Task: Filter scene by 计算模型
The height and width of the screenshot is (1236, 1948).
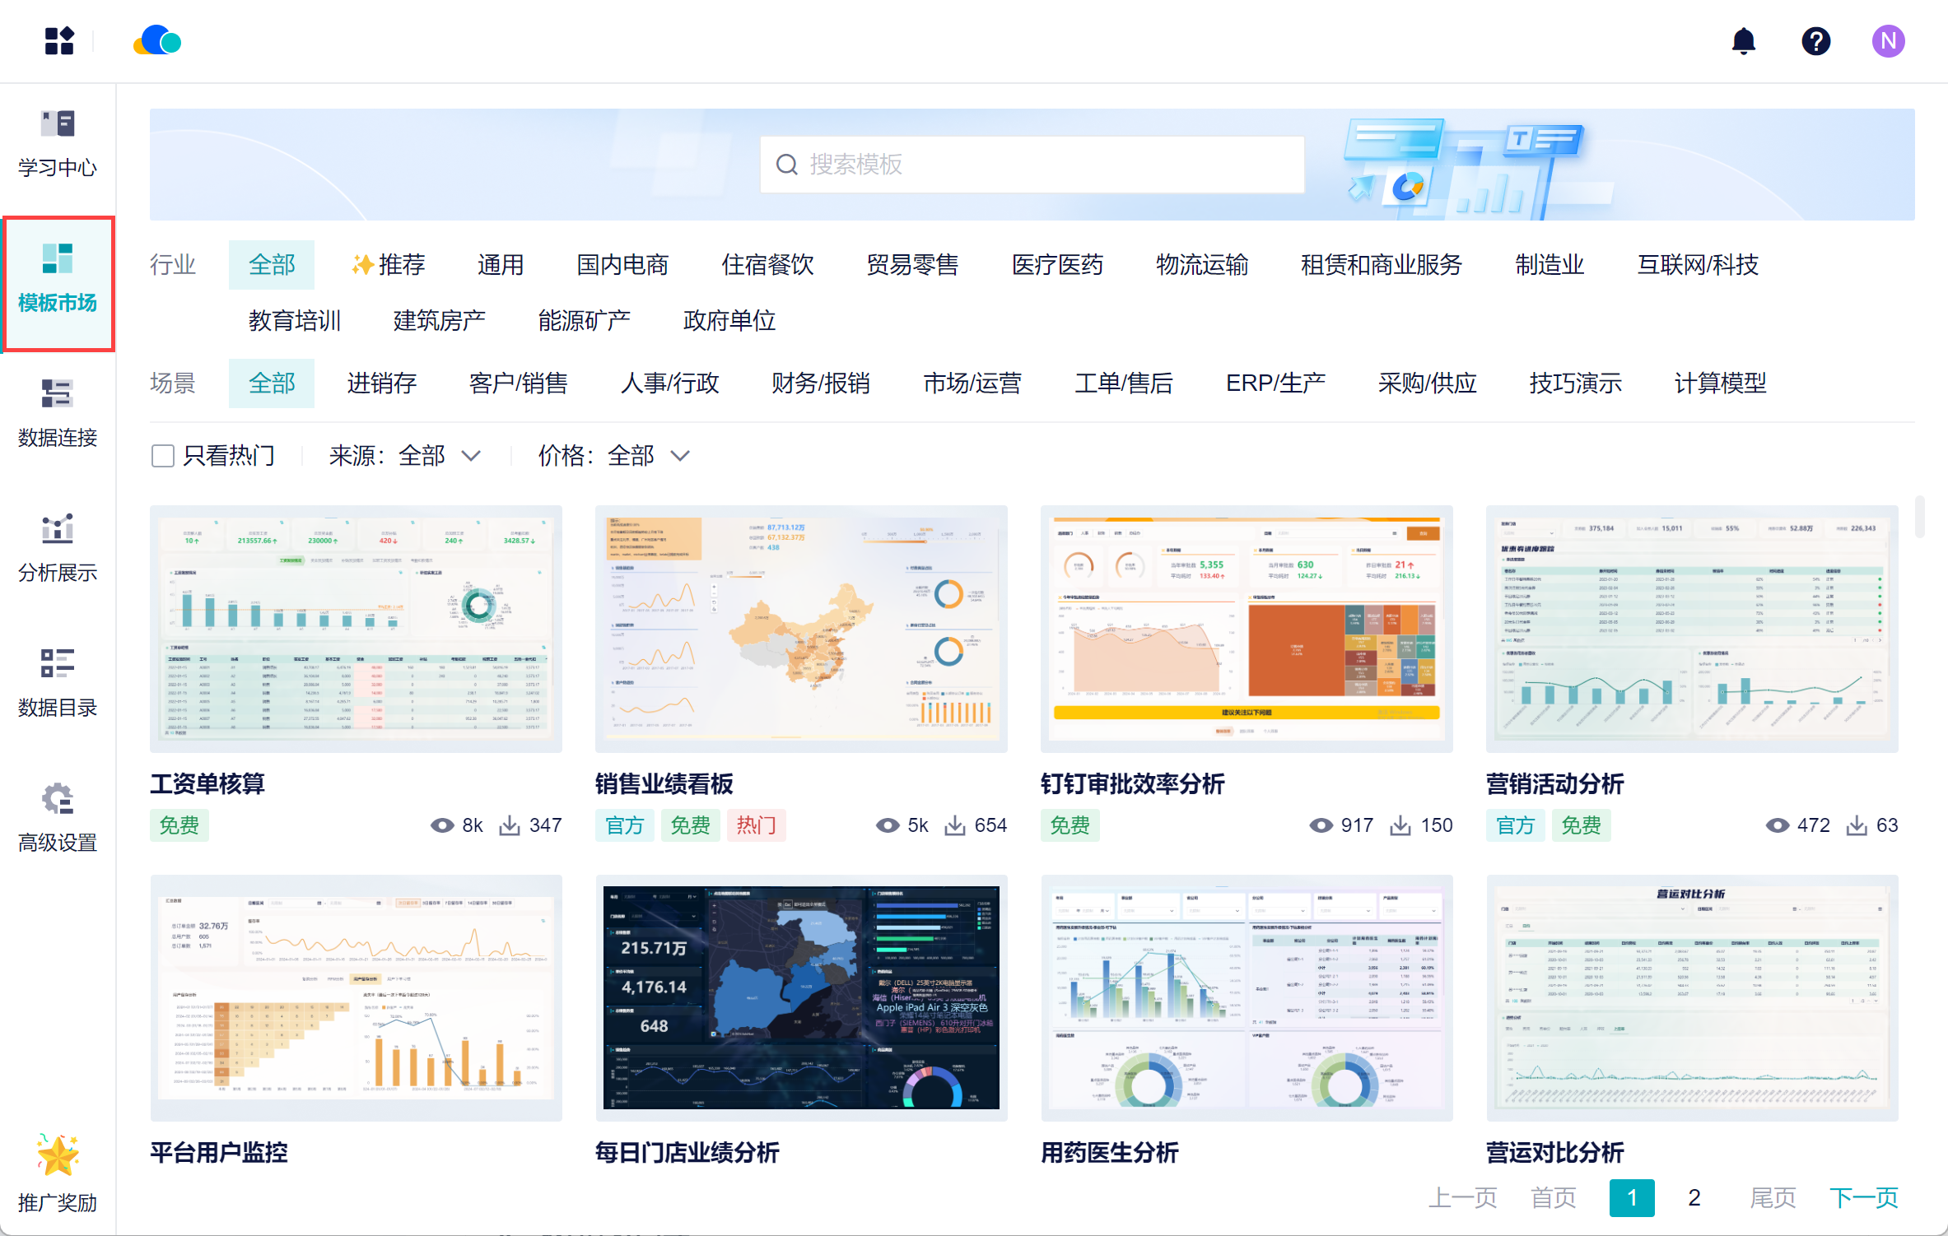Action: (x=1721, y=383)
